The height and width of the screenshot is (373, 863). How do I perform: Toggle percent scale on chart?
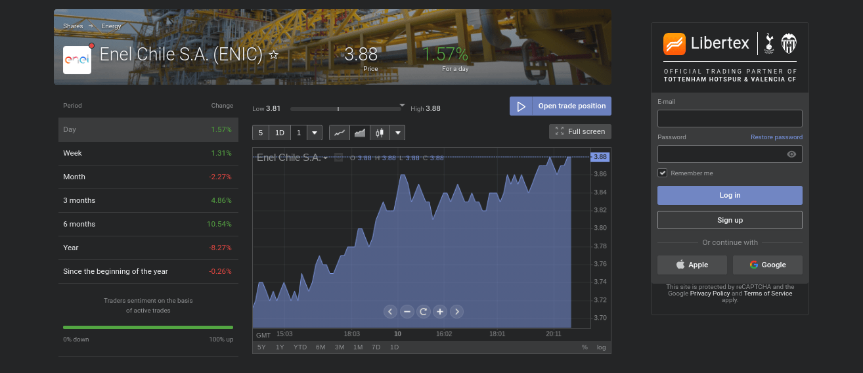point(585,347)
